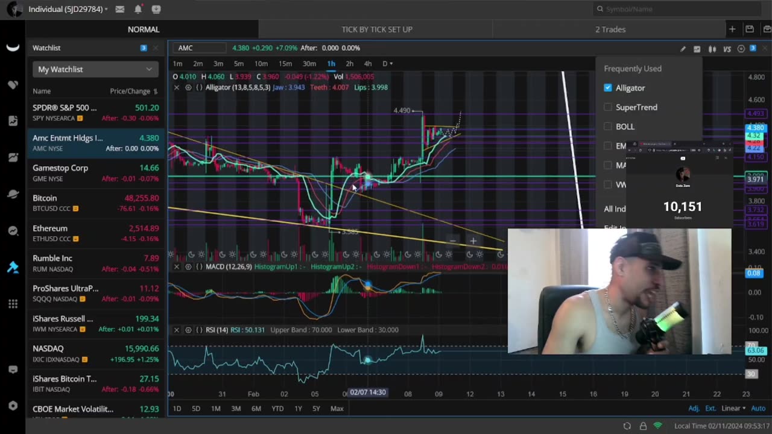The image size is (772, 434).
Task: Save the current layout
Action: click(750, 29)
